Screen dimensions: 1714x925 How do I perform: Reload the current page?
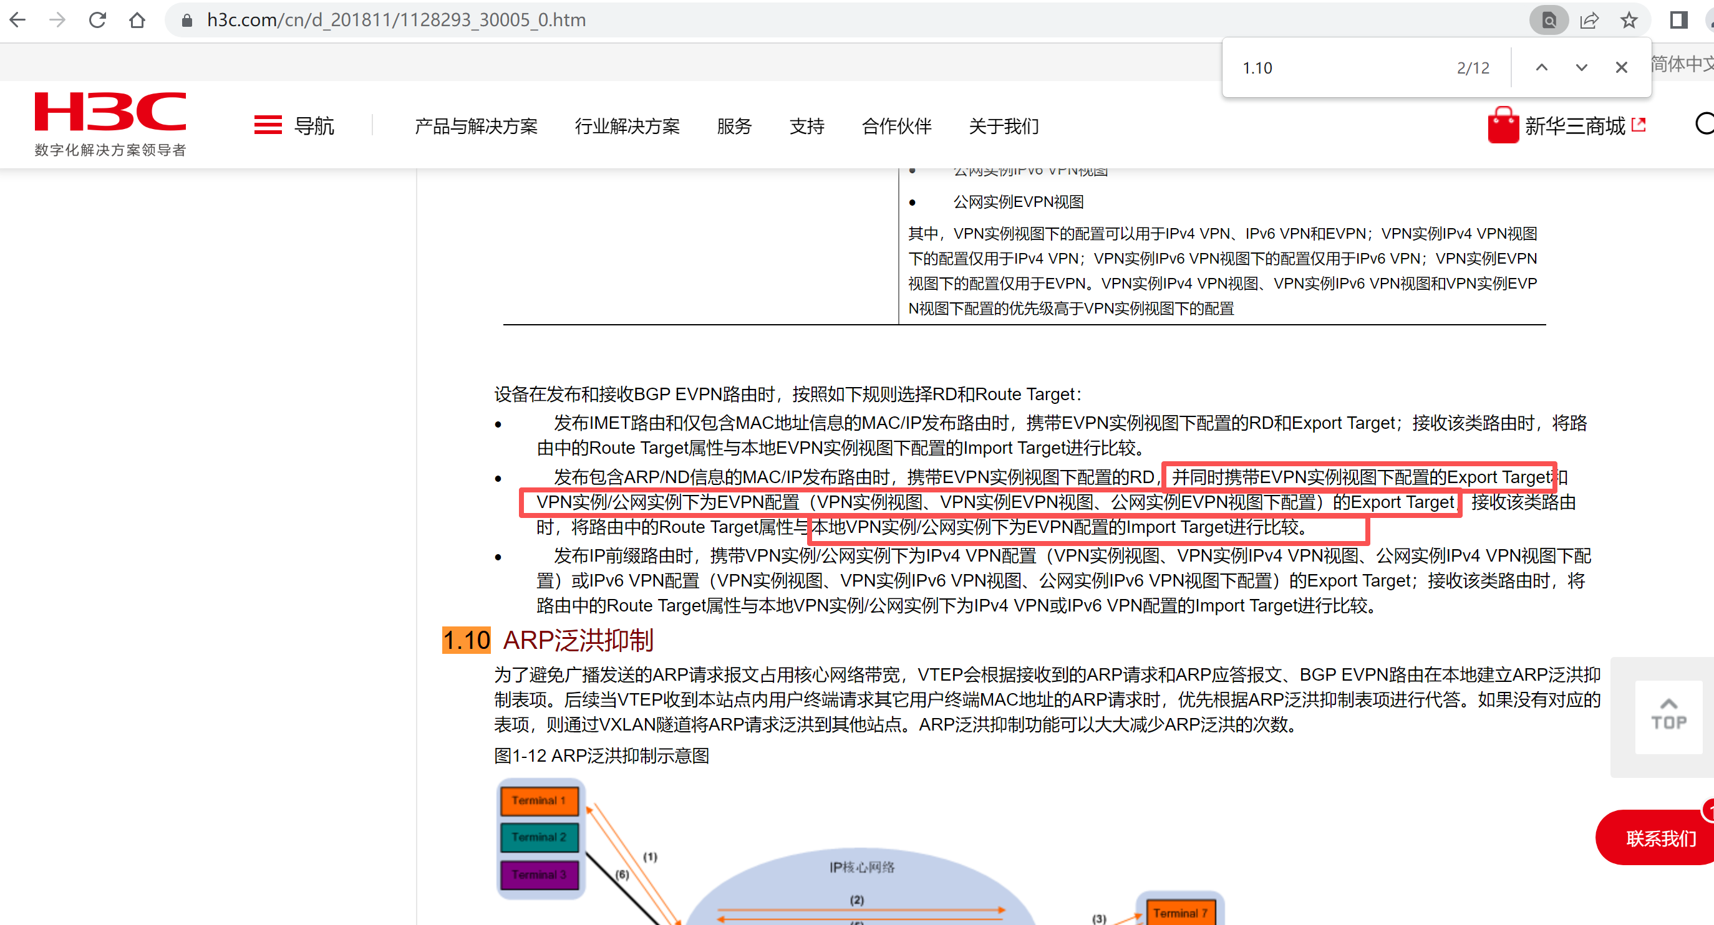(x=97, y=20)
